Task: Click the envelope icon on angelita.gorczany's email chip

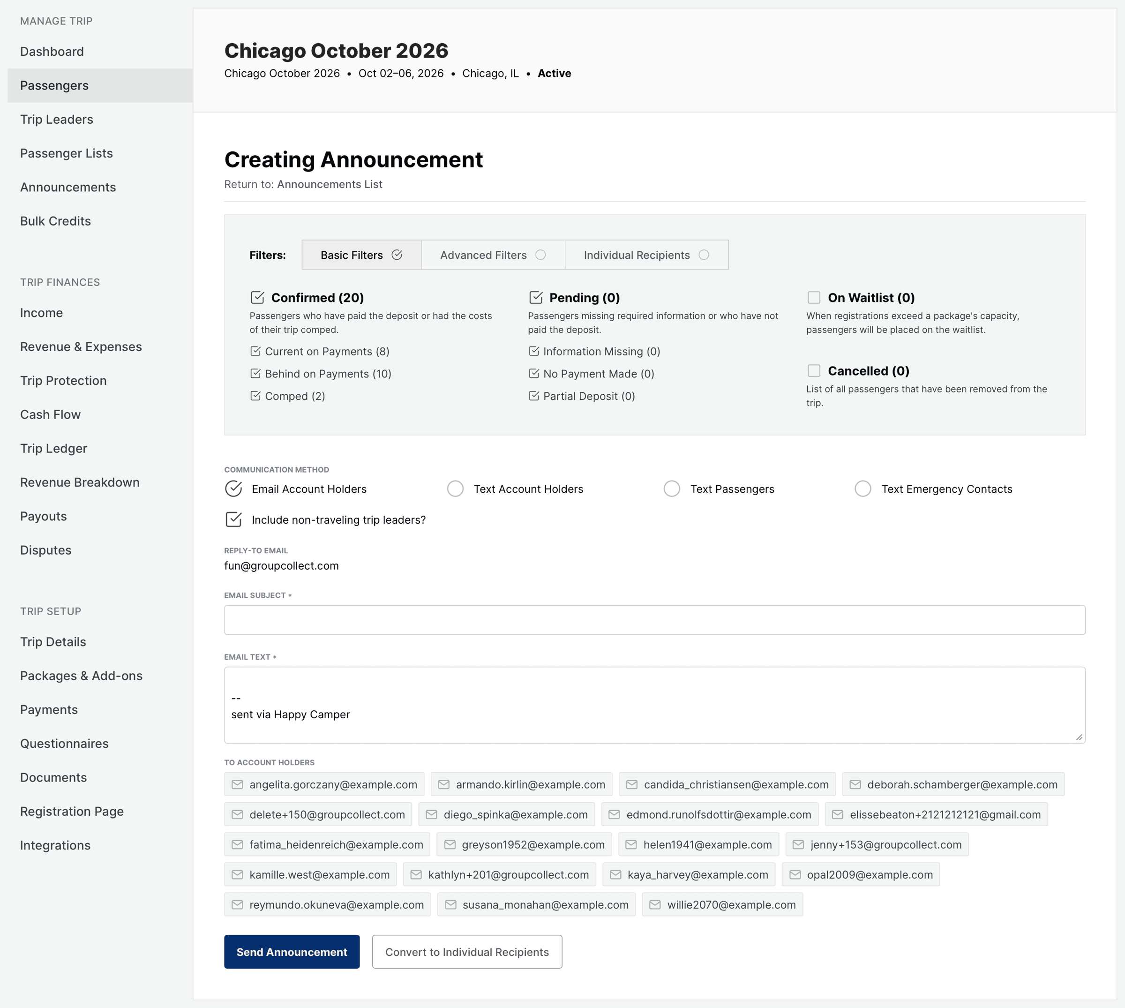Action: point(237,784)
